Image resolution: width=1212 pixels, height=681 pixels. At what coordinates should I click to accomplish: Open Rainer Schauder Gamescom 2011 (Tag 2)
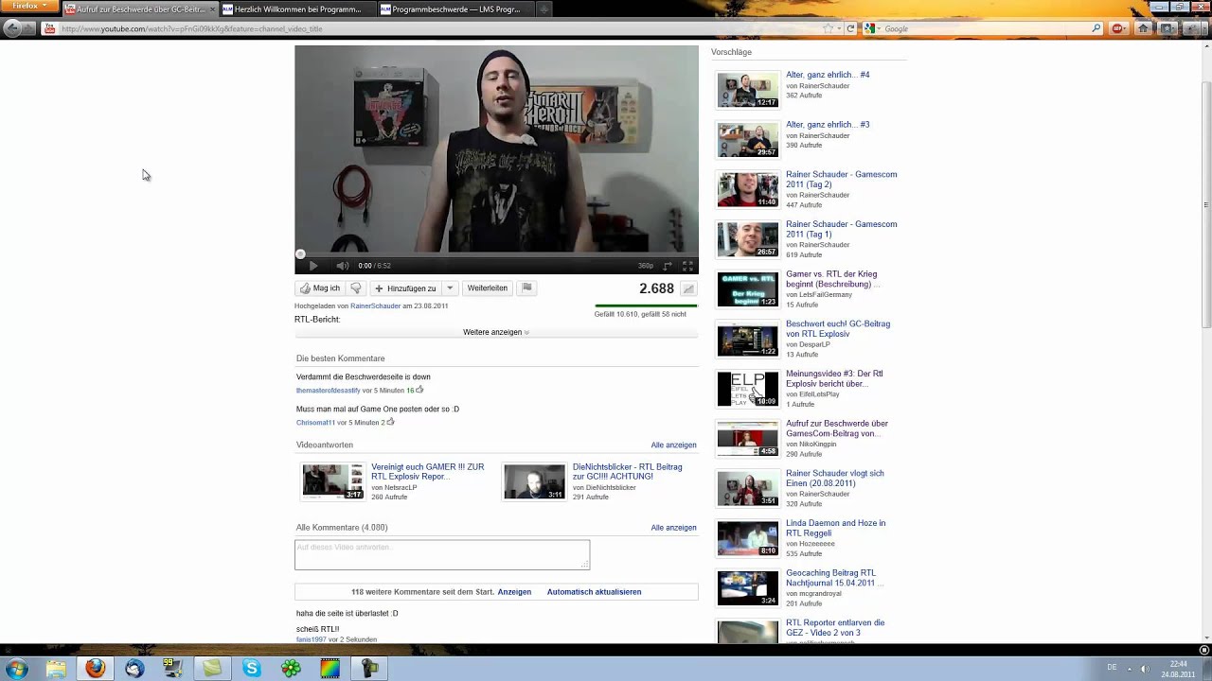tap(841, 180)
